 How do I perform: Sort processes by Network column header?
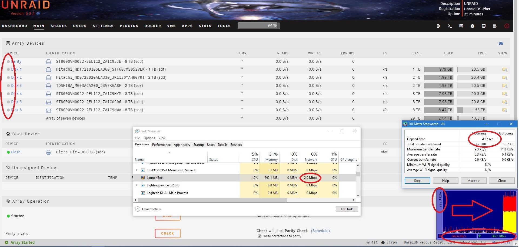[309, 157]
